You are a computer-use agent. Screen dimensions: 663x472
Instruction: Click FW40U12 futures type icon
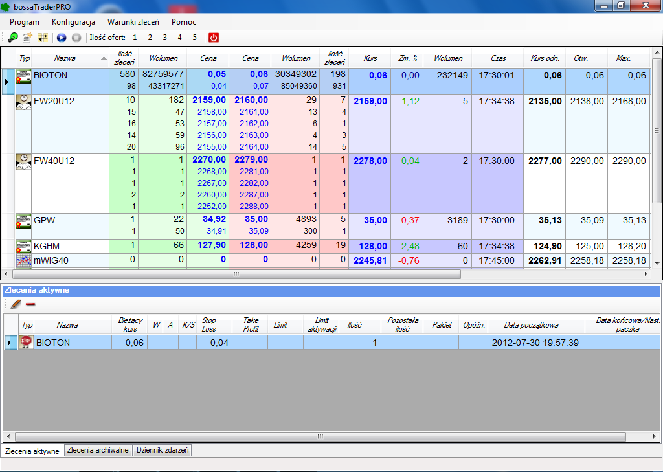[x=24, y=162]
